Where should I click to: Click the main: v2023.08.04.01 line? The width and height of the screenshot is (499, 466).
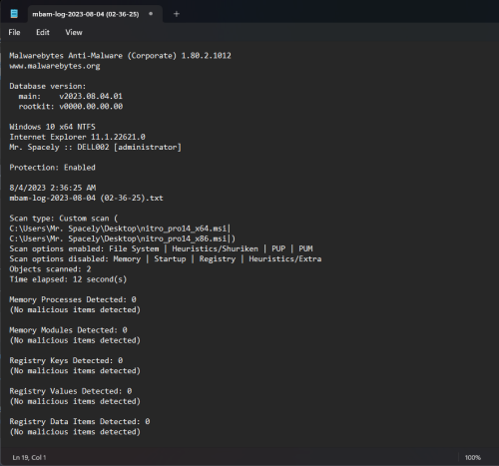tap(71, 96)
